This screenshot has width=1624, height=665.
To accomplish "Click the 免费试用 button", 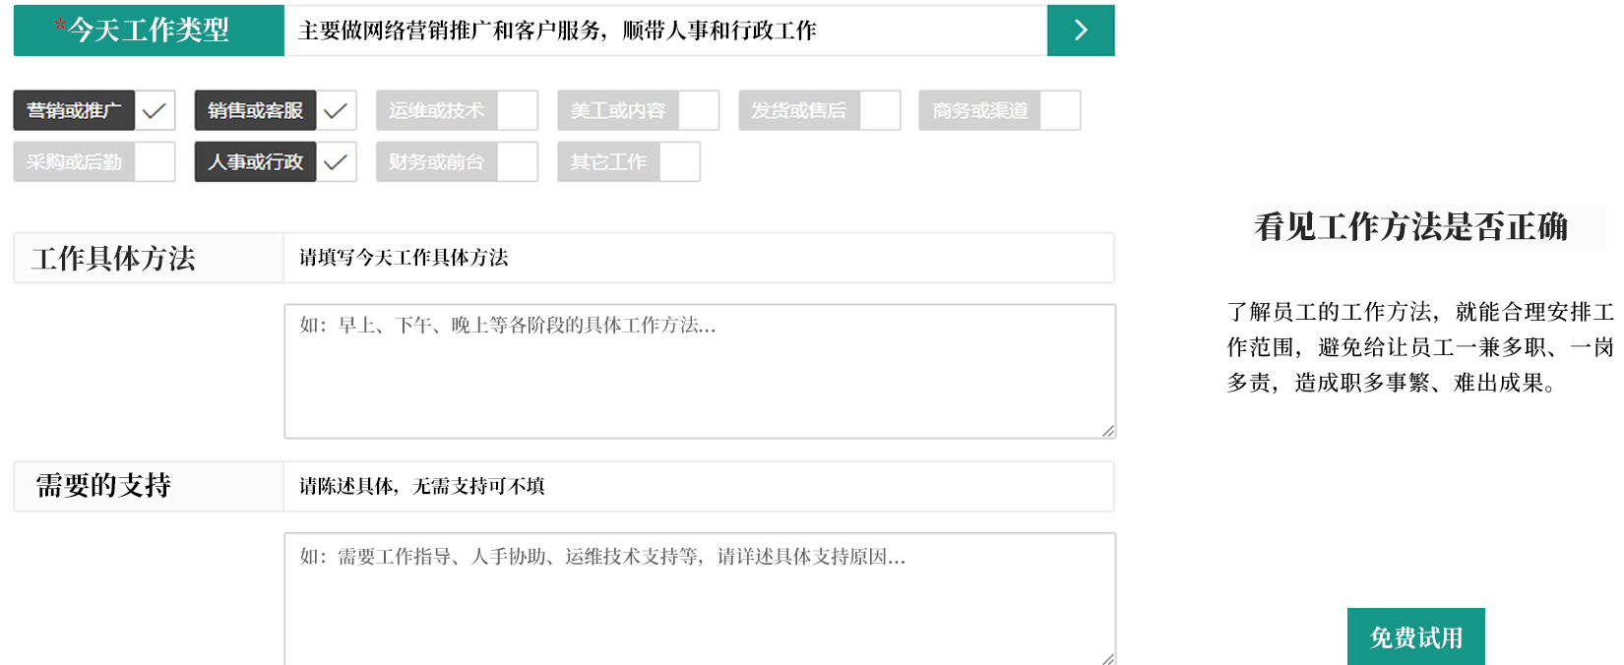I will tap(1415, 637).
